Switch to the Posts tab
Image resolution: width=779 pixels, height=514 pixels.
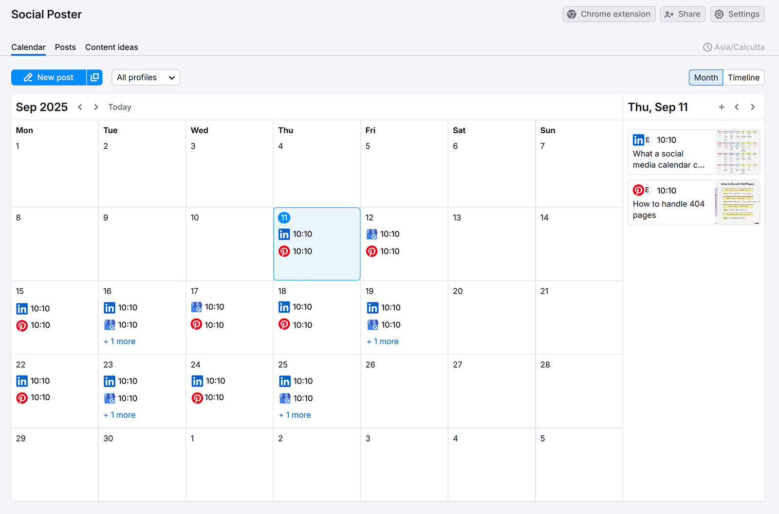tap(65, 47)
